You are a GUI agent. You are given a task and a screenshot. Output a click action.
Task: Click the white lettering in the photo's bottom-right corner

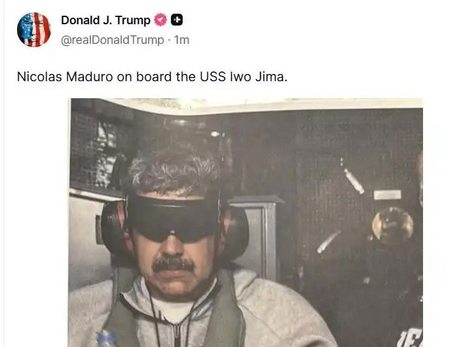pyautogui.click(x=411, y=338)
